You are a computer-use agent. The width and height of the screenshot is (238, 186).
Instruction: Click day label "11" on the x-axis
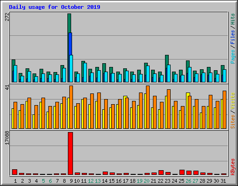(x=84, y=181)
